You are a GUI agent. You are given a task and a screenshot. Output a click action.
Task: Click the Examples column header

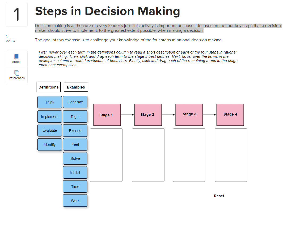click(76, 87)
